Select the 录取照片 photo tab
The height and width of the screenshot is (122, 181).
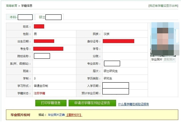(x=169, y=59)
